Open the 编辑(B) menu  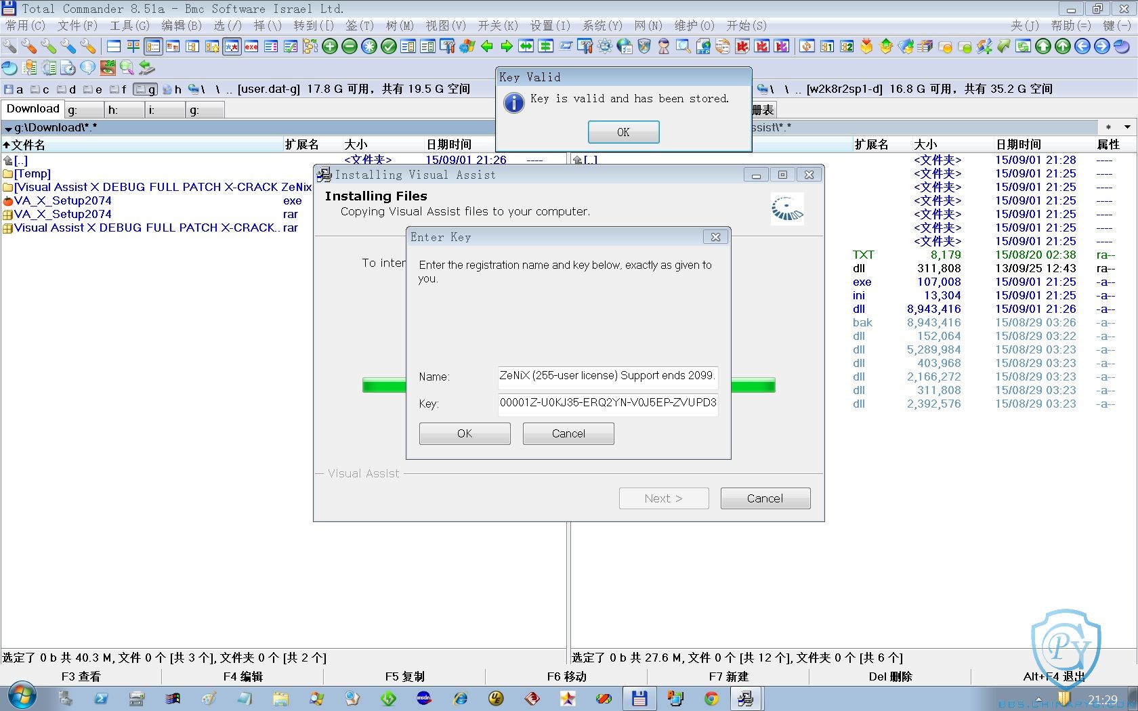182,26
